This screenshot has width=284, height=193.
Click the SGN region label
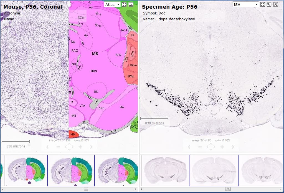click(132, 54)
